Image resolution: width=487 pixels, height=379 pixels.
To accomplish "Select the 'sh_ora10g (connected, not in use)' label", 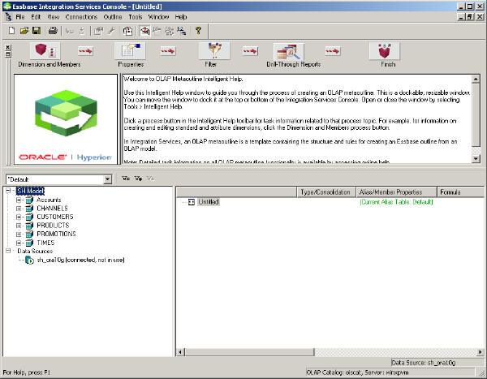I will point(80,260).
